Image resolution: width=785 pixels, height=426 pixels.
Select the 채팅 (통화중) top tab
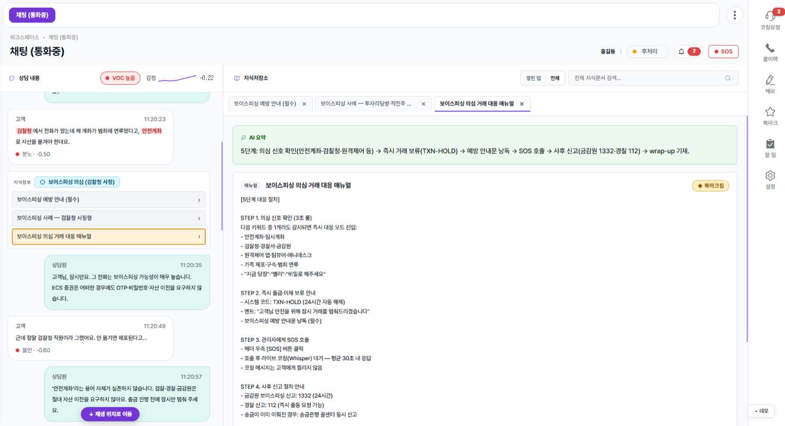point(32,15)
